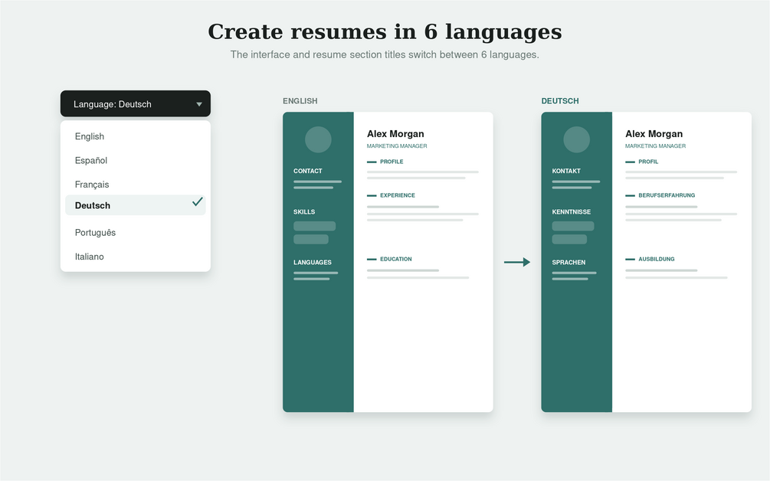Click Alex Morgan name in Deutsch resume
770x481 pixels.
coord(654,133)
